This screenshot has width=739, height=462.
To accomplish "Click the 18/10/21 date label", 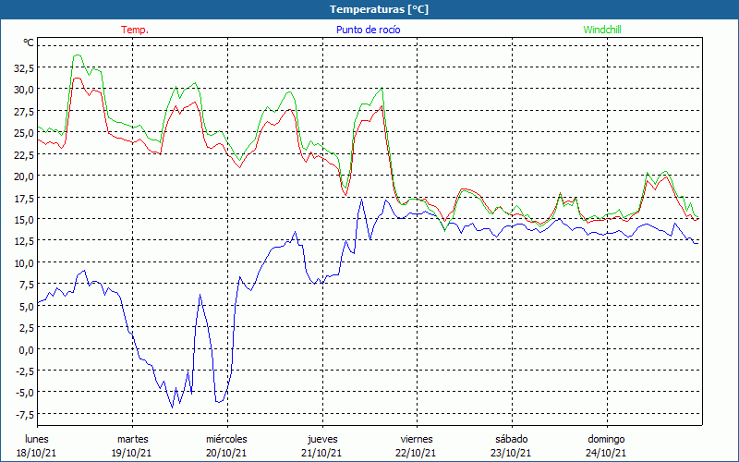I will click(37, 453).
